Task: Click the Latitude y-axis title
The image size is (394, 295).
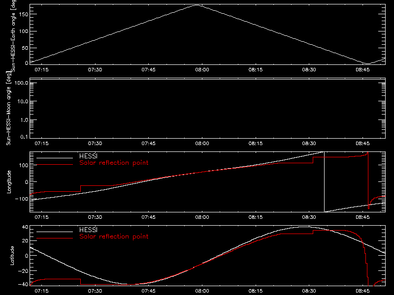Action: [x=12, y=256]
